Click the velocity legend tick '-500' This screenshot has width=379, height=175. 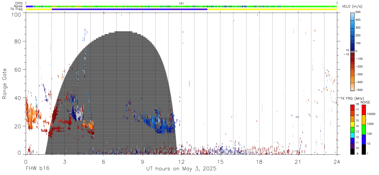tap(359, 90)
